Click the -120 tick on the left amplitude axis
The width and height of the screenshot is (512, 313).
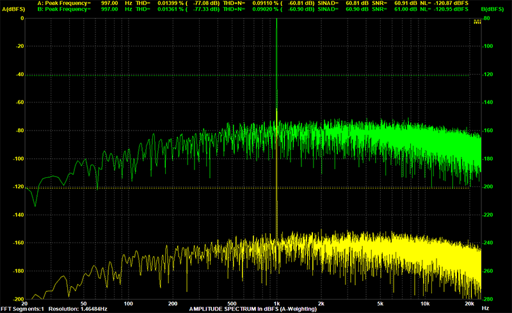pos(19,186)
